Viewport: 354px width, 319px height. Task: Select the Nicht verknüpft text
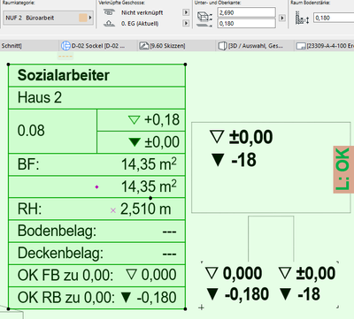click(142, 12)
